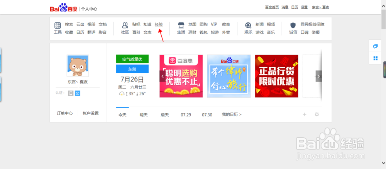Open 我的日历 link
Viewport: 386px width, 169px height.
point(232,114)
